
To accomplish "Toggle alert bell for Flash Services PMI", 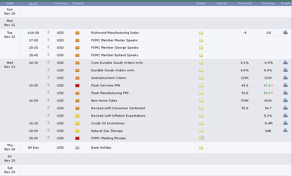I will coord(48,85).
